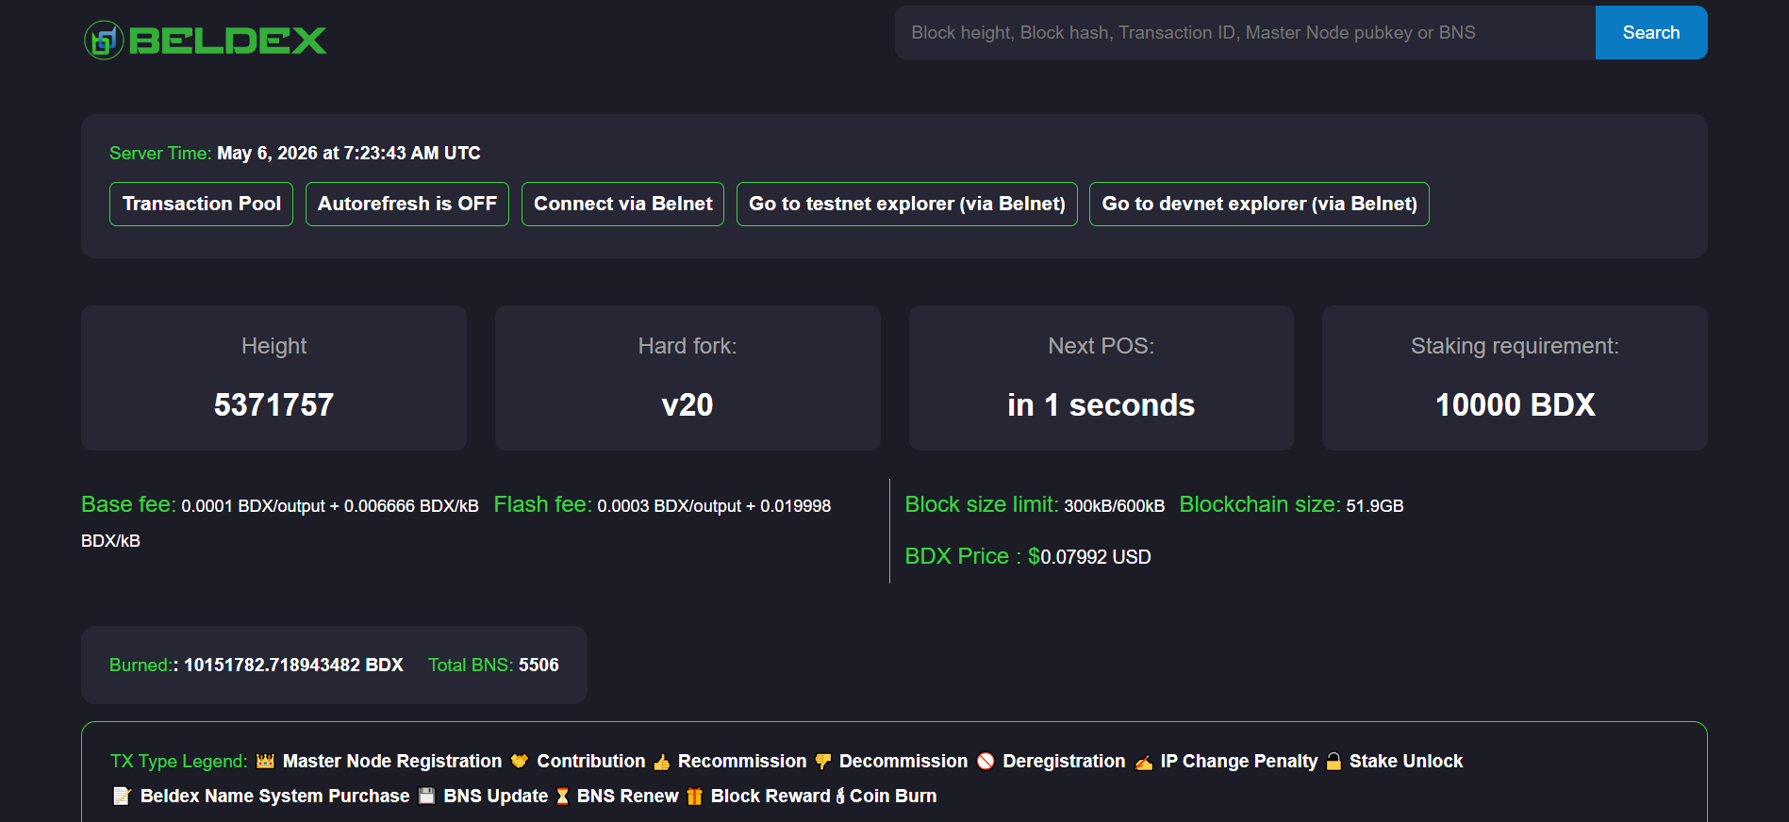Click the red Deregistration prohibited icon

pyautogui.click(x=986, y=761)
